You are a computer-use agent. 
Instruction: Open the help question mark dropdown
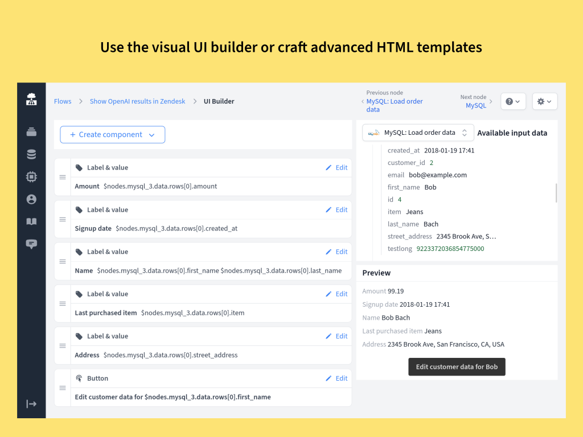(x=513, y=101)
